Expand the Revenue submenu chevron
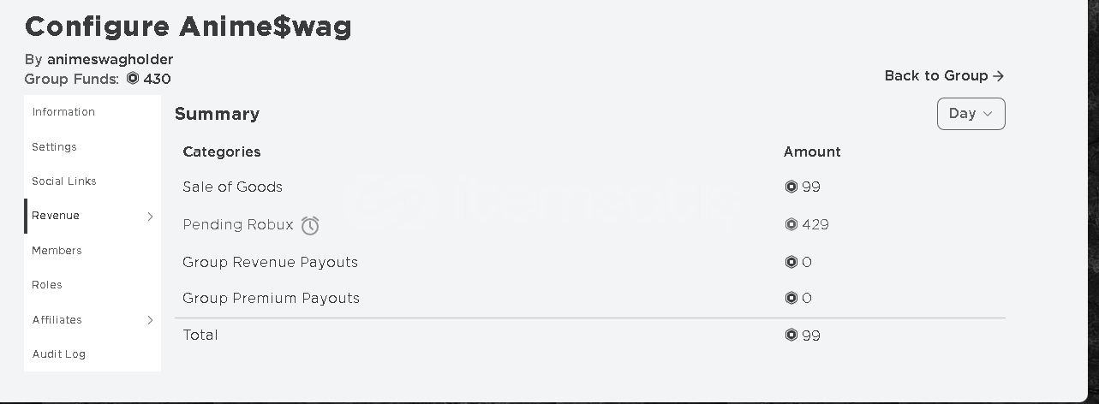 [150, 217]
